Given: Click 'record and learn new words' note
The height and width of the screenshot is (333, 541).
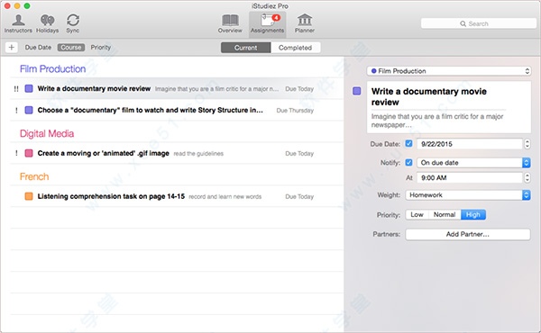Looking at the screenshot, I should tap(225, 196).
